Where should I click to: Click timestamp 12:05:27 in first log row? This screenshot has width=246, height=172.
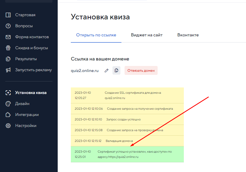tap(81, 98)
